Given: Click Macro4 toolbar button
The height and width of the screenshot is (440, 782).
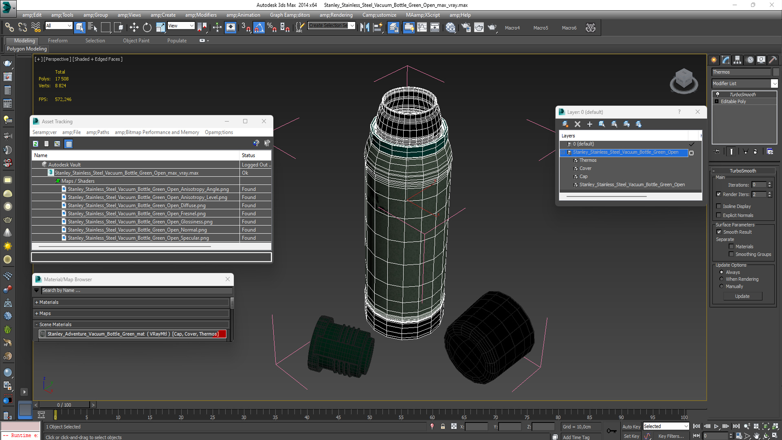Looking at the screenshot, I should tap(512, 28).
